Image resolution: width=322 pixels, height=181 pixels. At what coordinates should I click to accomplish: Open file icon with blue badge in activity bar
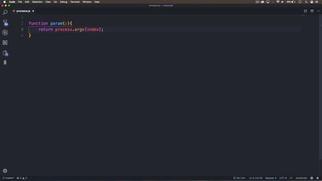pos(6,53)
